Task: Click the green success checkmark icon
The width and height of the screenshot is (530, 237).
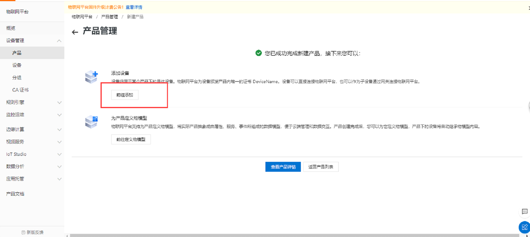Action: tap(259, 53)
